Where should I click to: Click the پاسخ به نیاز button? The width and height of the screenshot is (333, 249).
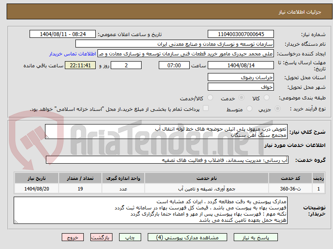coord(256,238)
